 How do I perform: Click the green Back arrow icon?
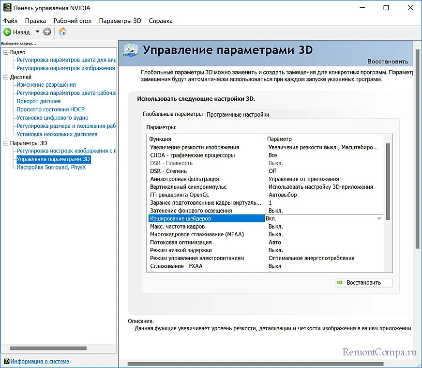tap(7, 32)
